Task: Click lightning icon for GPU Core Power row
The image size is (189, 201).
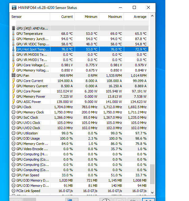Action: 14,91
